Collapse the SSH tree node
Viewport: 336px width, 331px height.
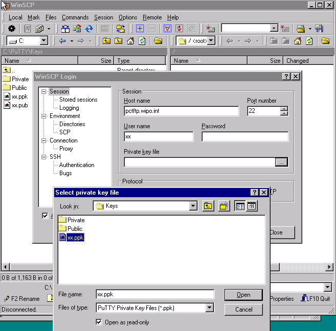44,157
